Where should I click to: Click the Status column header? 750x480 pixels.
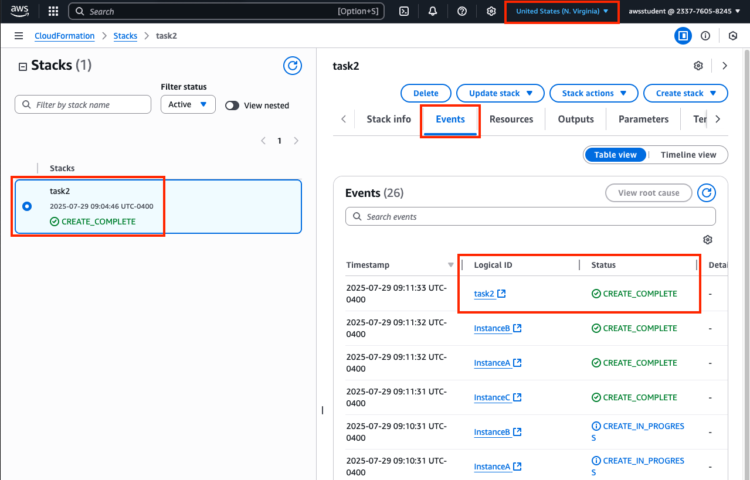(603, 265)
